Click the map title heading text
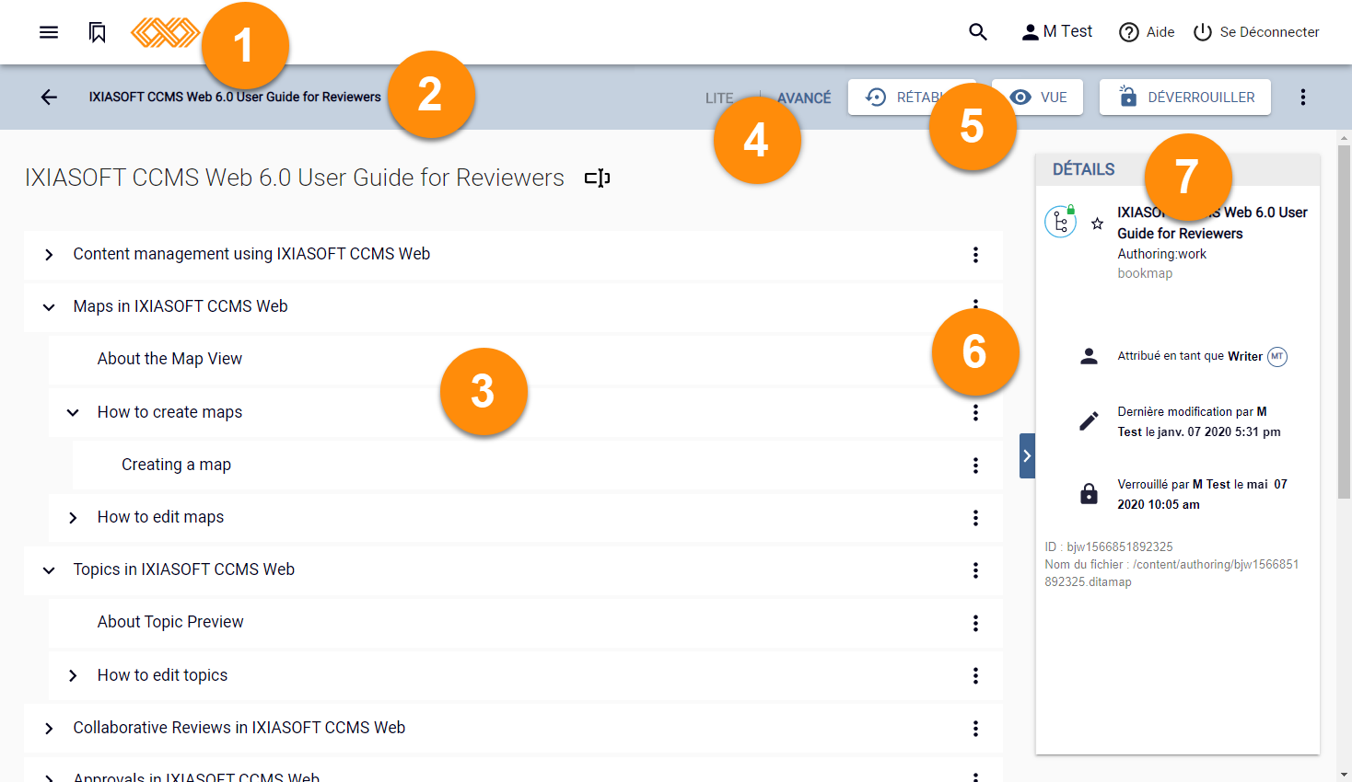1352x782 pixels. 295,178
